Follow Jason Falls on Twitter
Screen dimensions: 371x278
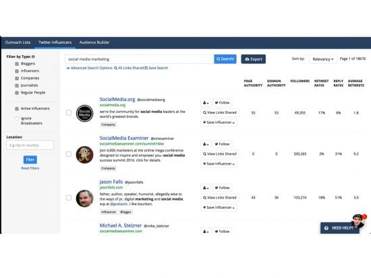(x=222, y=188)
